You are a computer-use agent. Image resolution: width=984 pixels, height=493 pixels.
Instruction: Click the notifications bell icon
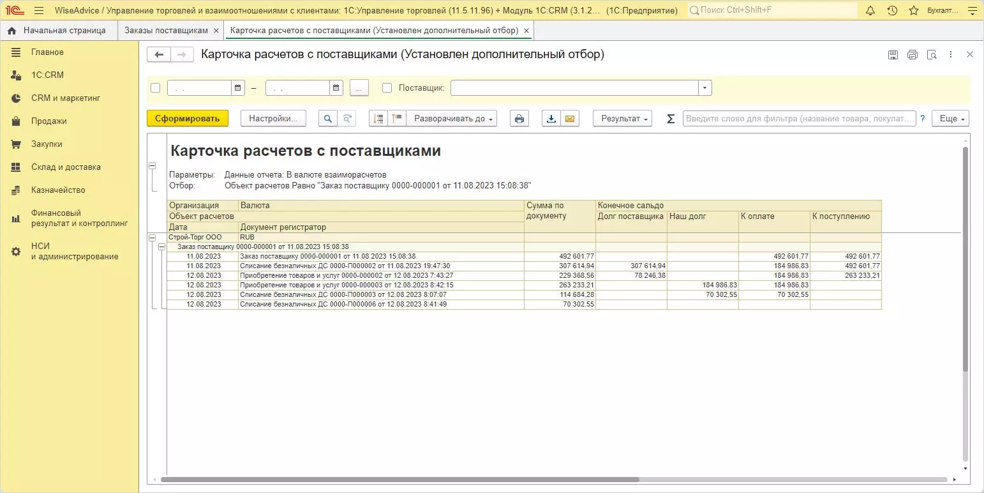click(870, 11)
